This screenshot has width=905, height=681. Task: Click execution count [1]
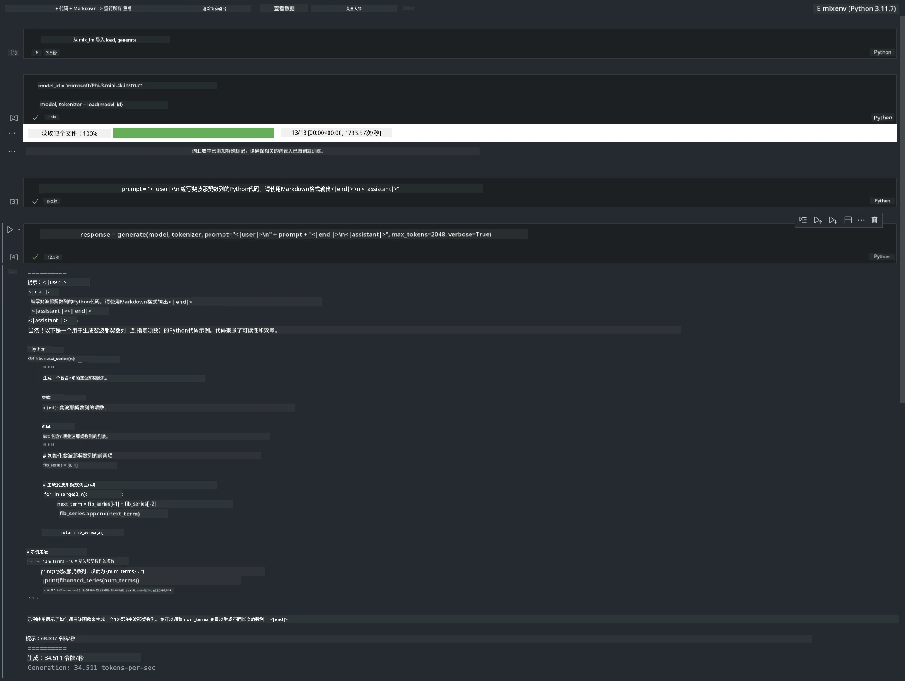(x=14, y=52)
